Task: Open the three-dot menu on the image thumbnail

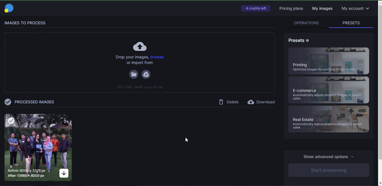Action: (65, 121)
